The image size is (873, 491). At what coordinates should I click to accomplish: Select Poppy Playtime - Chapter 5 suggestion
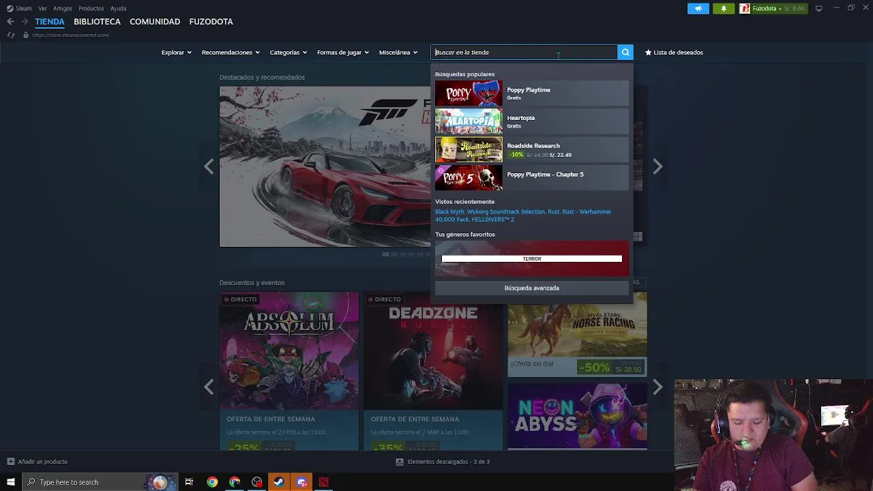pyautogui.click(x=531, y=177)
